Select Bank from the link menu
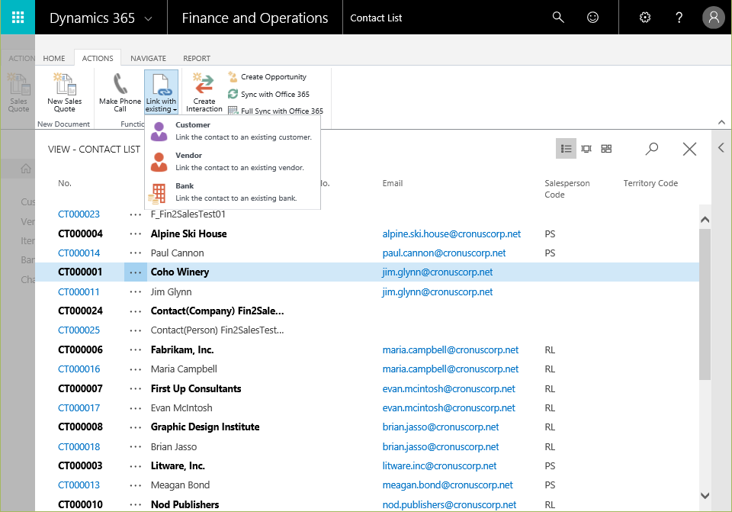Viewport: 732px width, 512px height. (233, 192)
